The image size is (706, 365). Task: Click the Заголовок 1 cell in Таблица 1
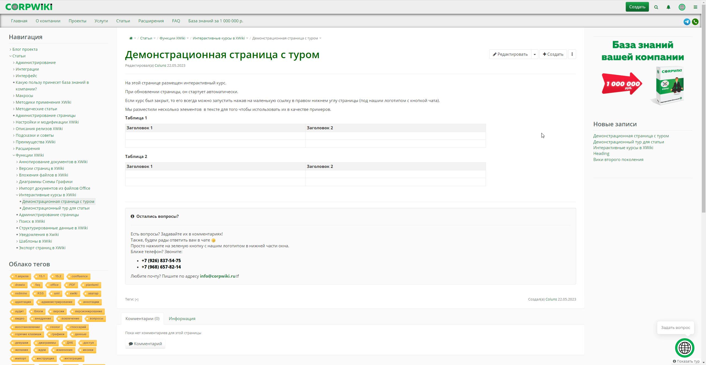(215, 128)
